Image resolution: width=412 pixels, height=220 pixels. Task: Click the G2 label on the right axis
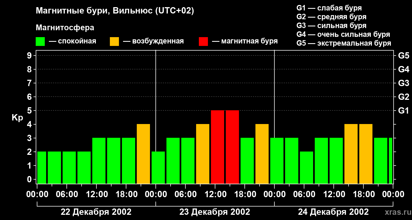click(403, 97)
